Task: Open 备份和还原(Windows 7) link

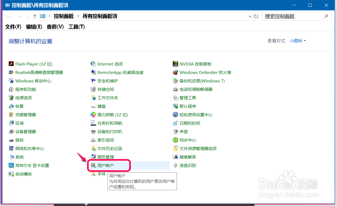Action: [202, 81]
